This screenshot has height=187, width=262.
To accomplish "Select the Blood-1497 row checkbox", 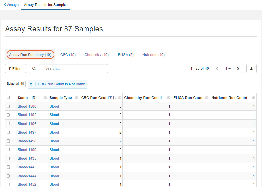I will coord(9,132).
